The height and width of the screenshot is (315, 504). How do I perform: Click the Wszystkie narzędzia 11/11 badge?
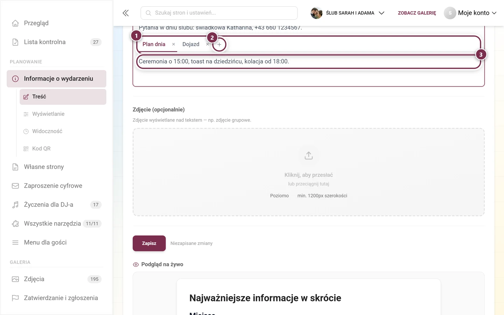[92, 224]
